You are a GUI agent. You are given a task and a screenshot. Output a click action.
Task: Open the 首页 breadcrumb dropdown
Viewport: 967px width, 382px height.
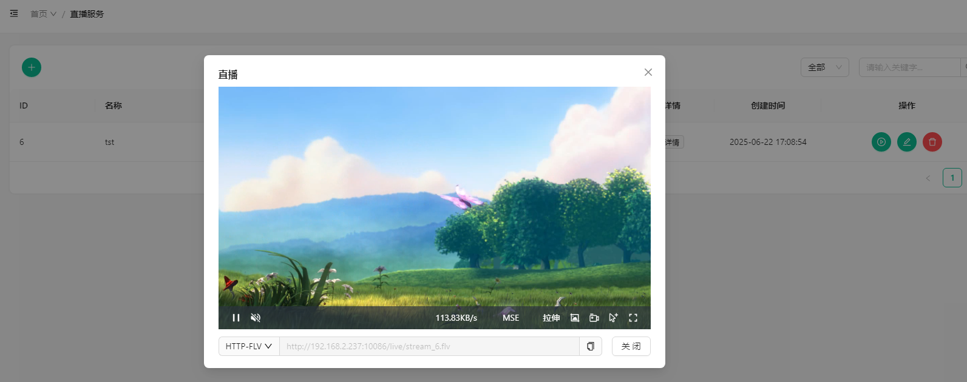tap(44, 14)
